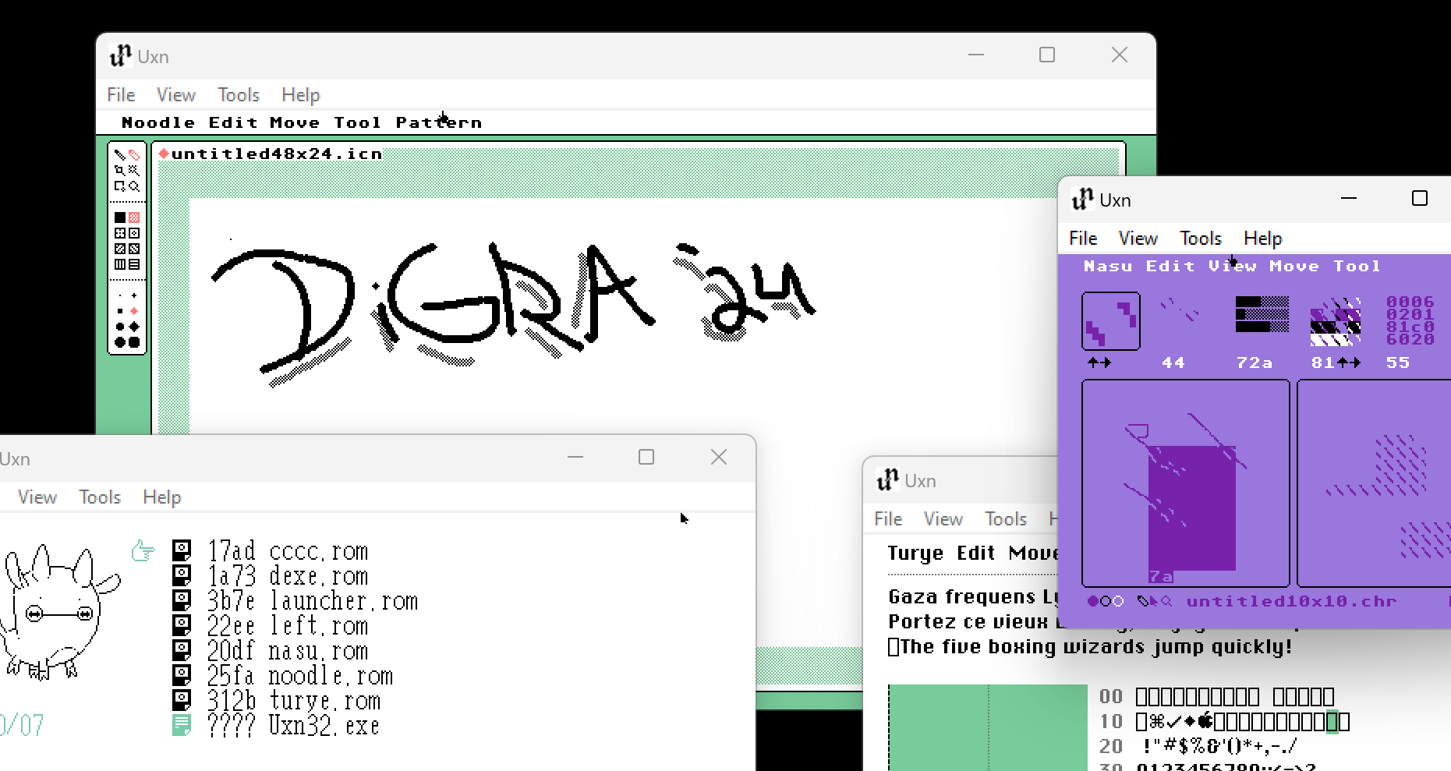1451x771 pixels.
Task: Pick the small square brush
Action: click(120, 311)
